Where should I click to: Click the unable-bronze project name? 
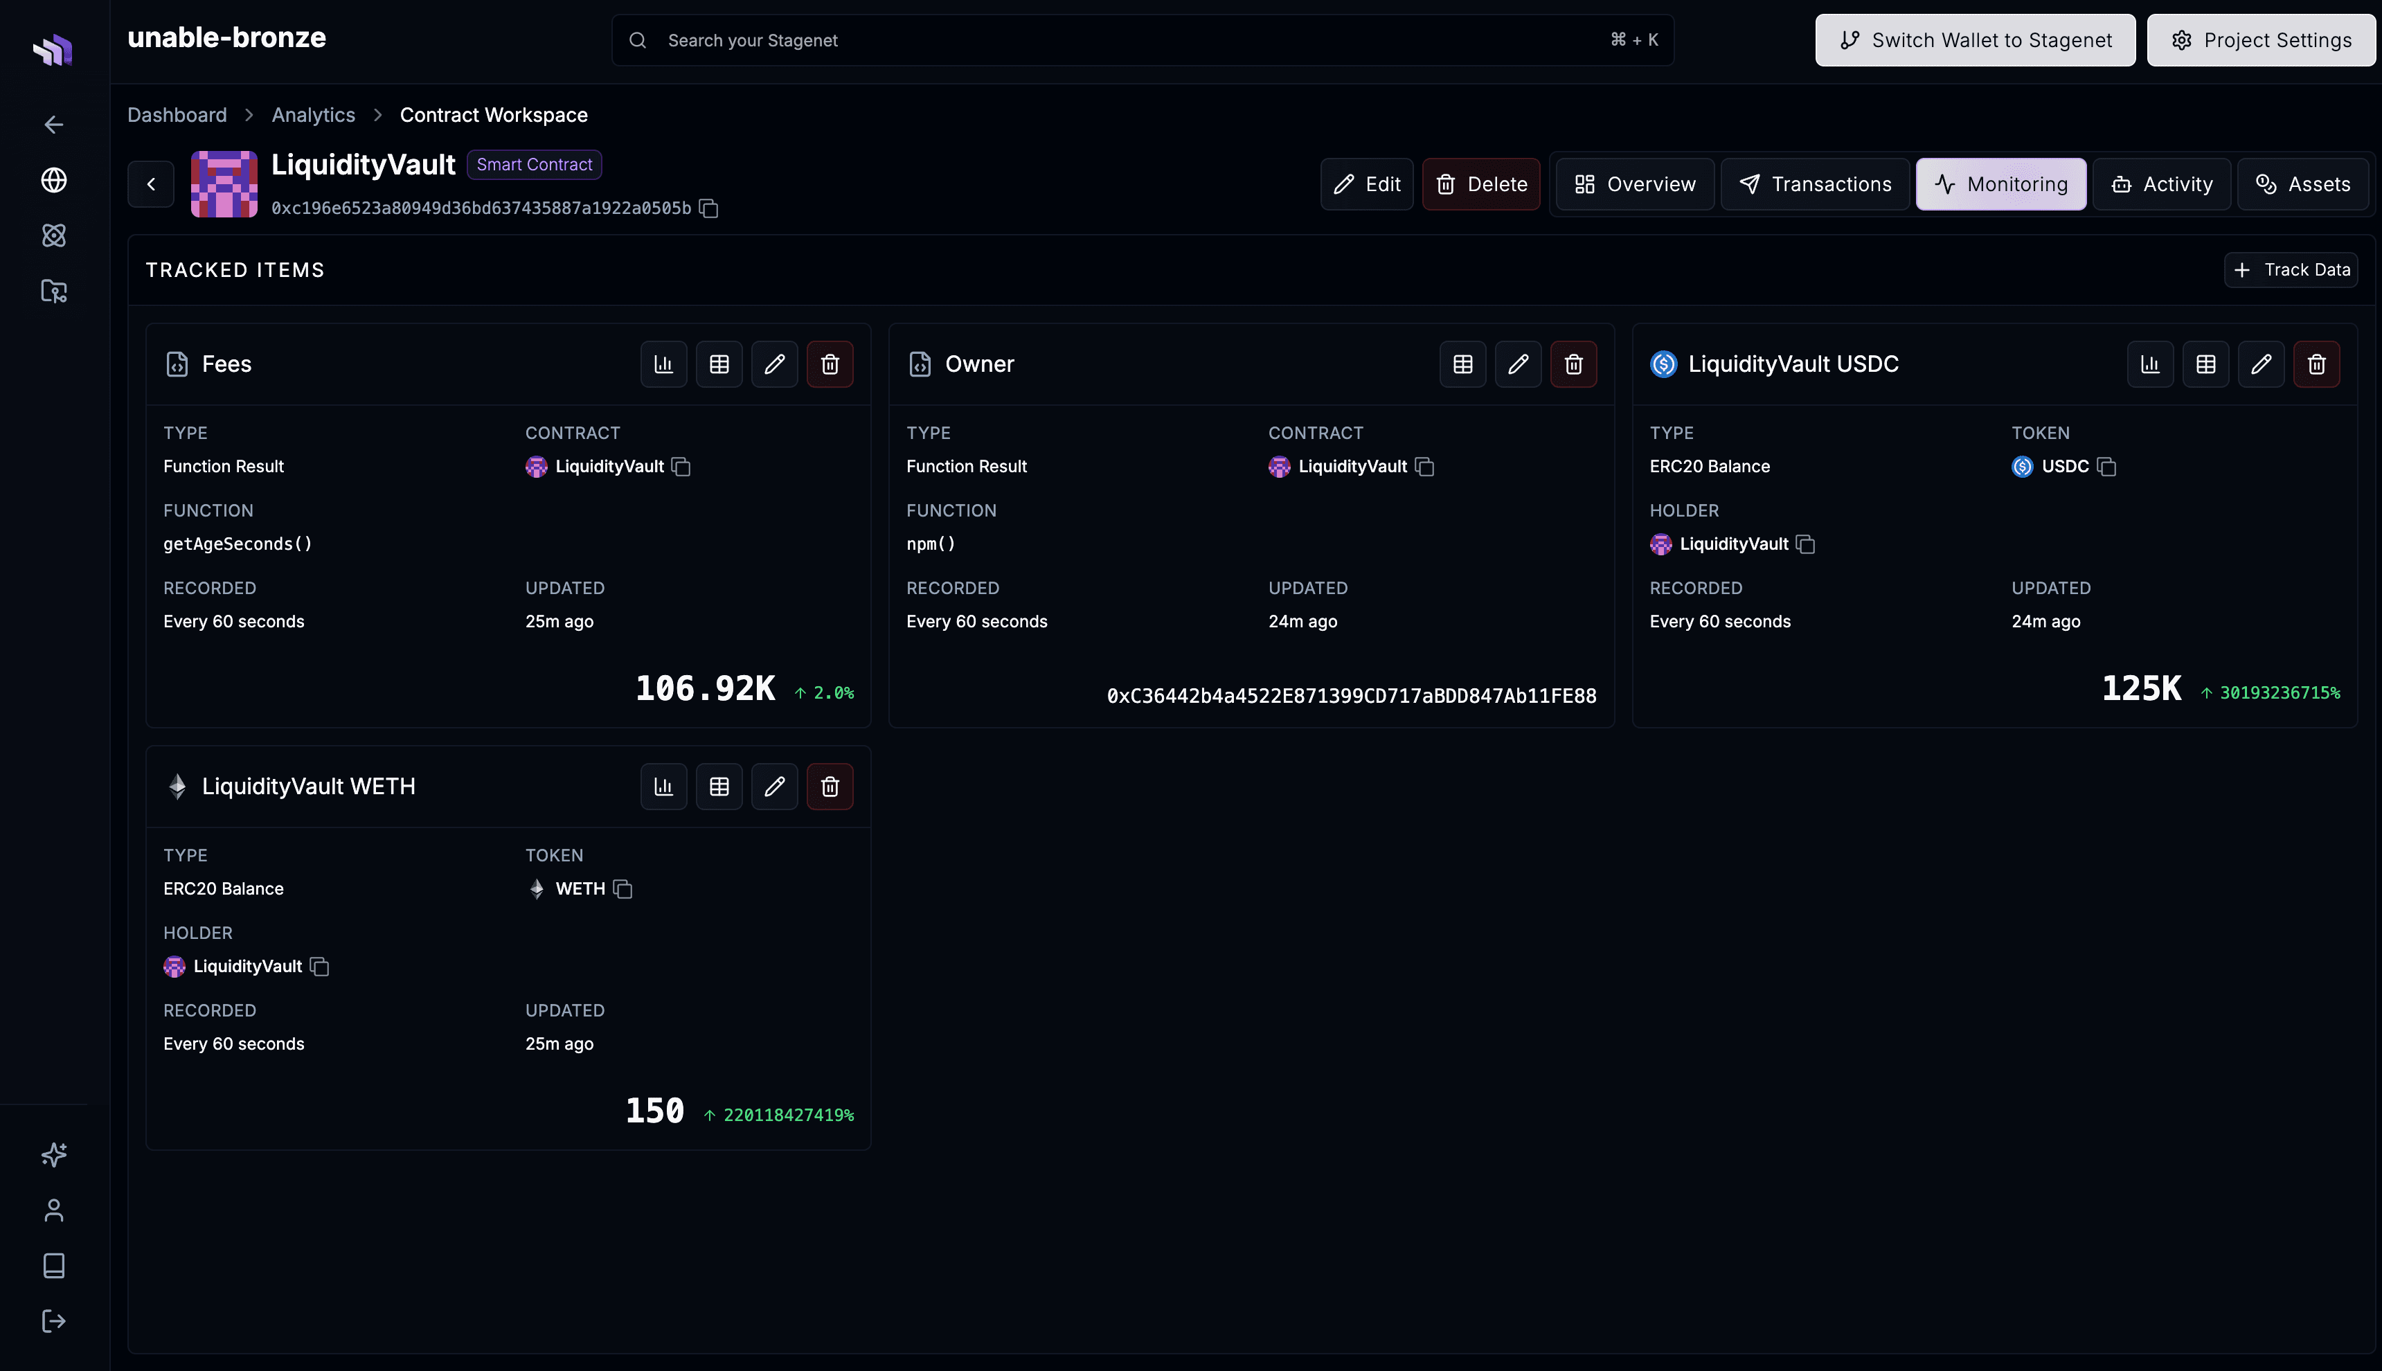pyautogui.click(x=227, y=37)
